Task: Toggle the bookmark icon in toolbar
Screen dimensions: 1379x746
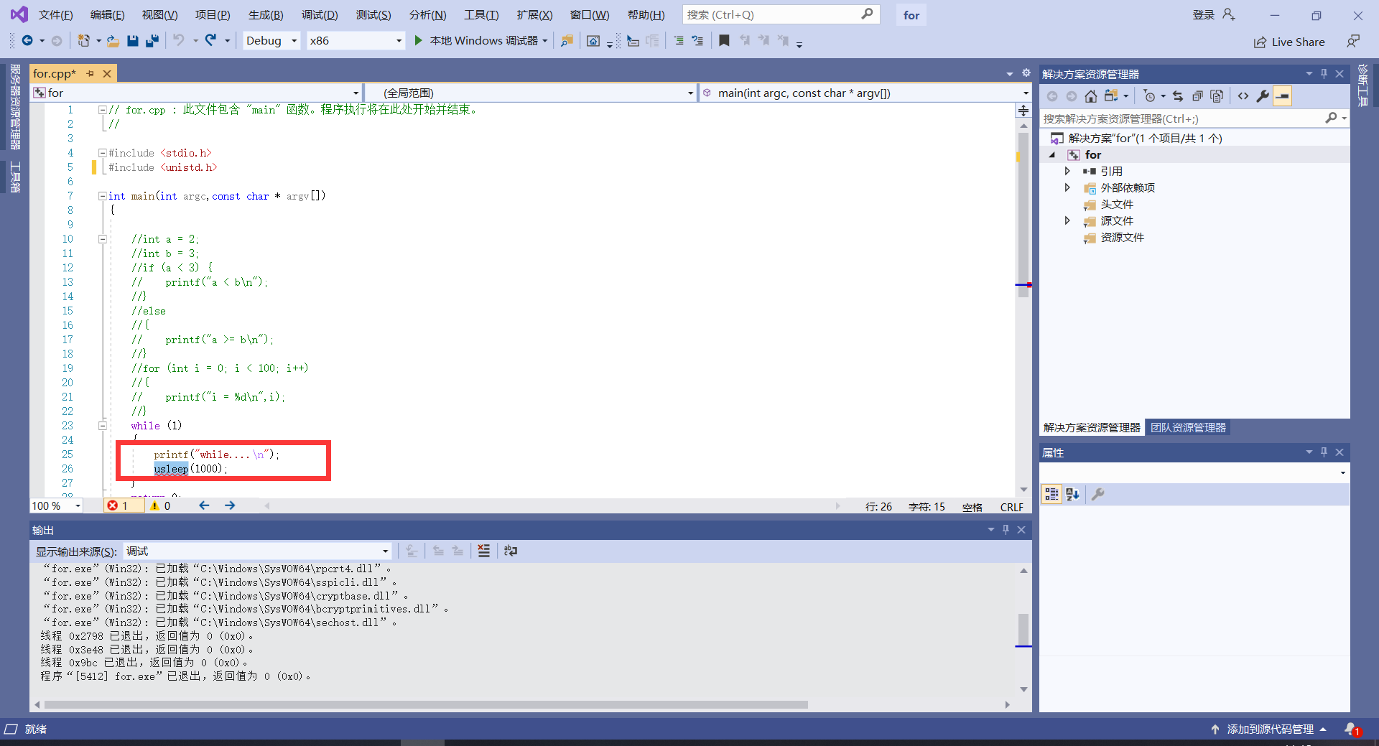Action: (724, 41)
